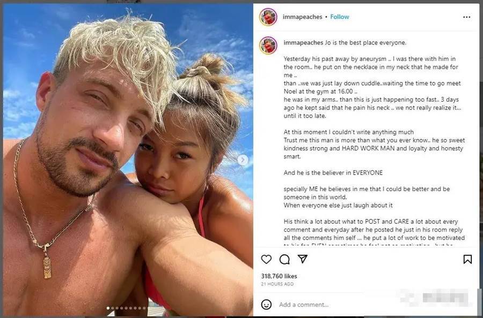Screen dimensions: 483x318
Task: Save post with the bookmark icon
Action: [x=467, y=259]
